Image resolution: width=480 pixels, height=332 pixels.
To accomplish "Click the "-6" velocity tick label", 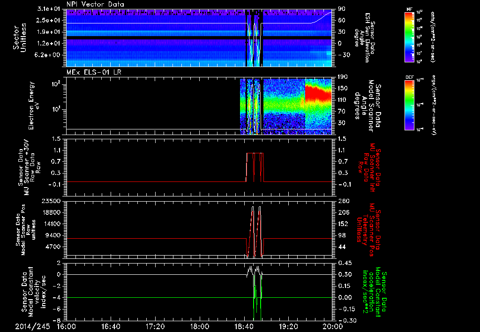I will [x=57, y=309].
